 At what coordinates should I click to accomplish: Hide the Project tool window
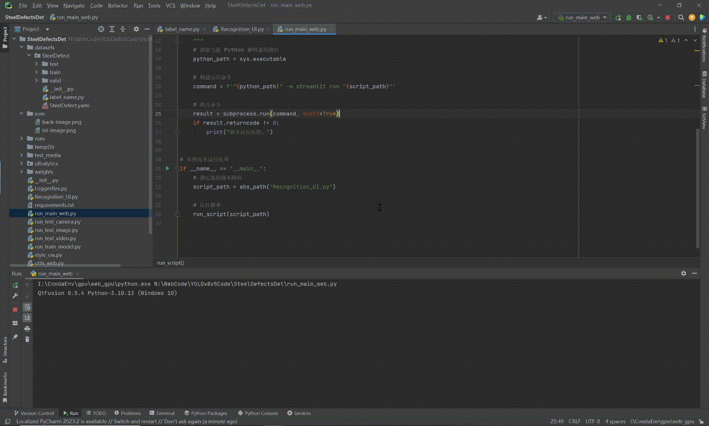[147, 29]
